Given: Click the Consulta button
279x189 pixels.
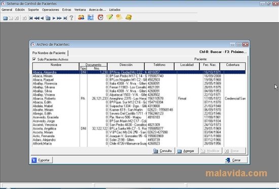Looking at the screenshot, I should [x=163, y=151].
